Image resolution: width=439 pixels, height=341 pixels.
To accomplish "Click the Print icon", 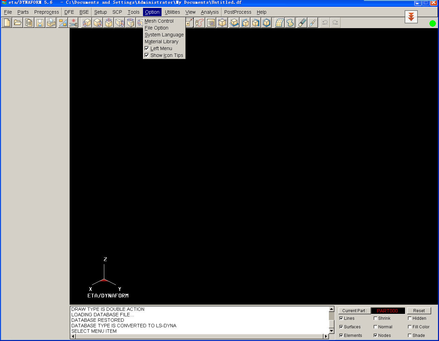I will pyautogui.click(x=51, y=23).
